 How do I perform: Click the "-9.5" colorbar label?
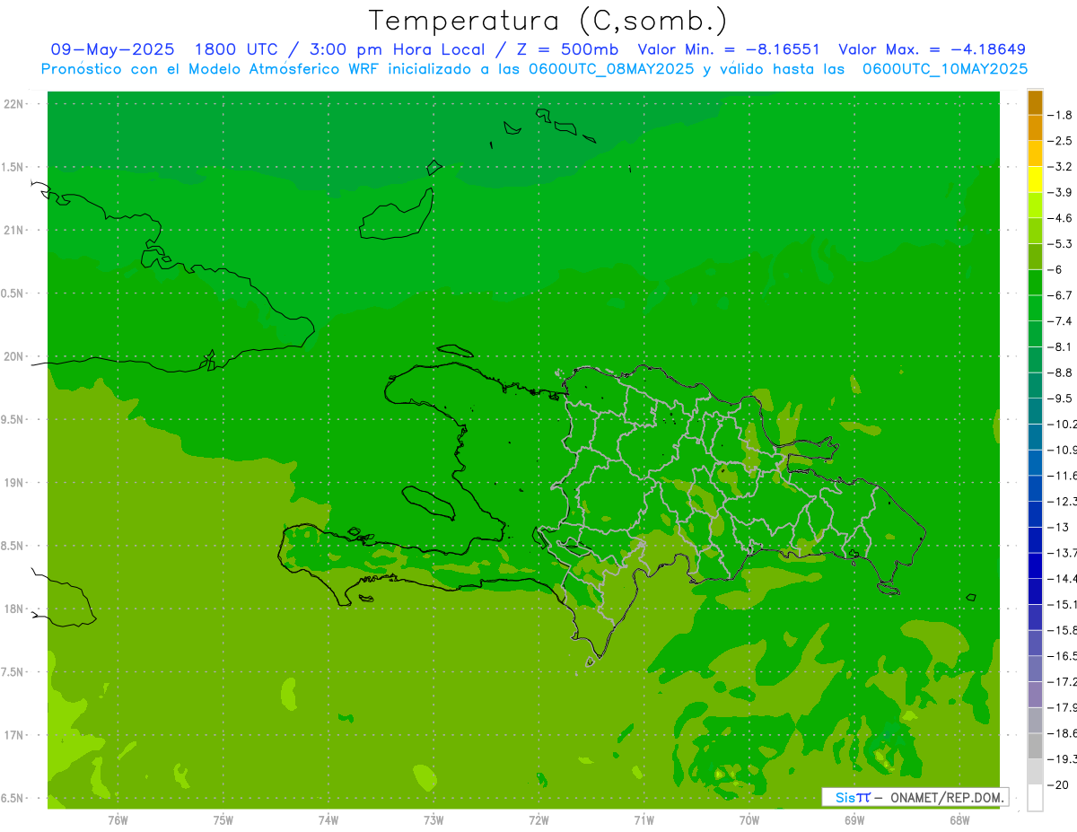pos(1060,398)
